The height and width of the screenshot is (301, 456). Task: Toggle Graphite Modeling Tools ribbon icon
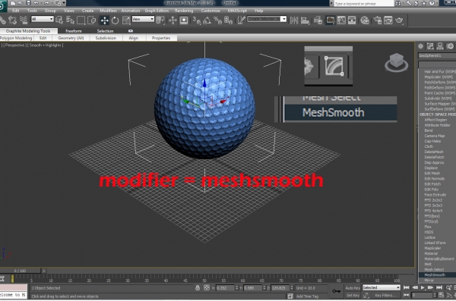(x=331, y=20)
